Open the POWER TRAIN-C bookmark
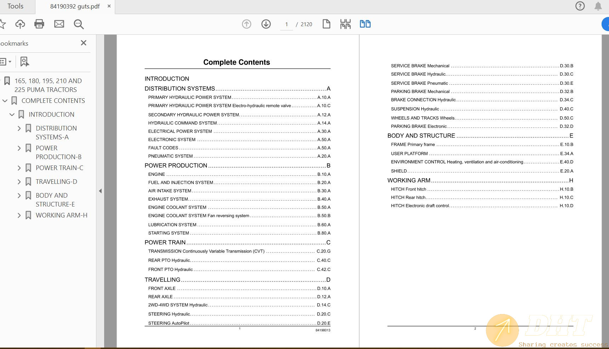The width and height of the screenshot is (609, 349). tap(59, 168)
